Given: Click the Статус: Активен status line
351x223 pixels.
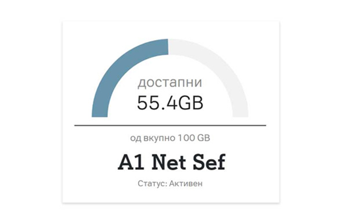Looking at the screenshot, I should 170,184.
